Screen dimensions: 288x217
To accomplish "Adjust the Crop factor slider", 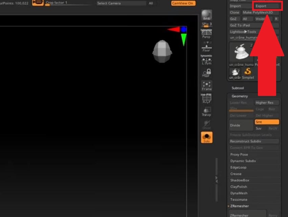I will 68,3.
